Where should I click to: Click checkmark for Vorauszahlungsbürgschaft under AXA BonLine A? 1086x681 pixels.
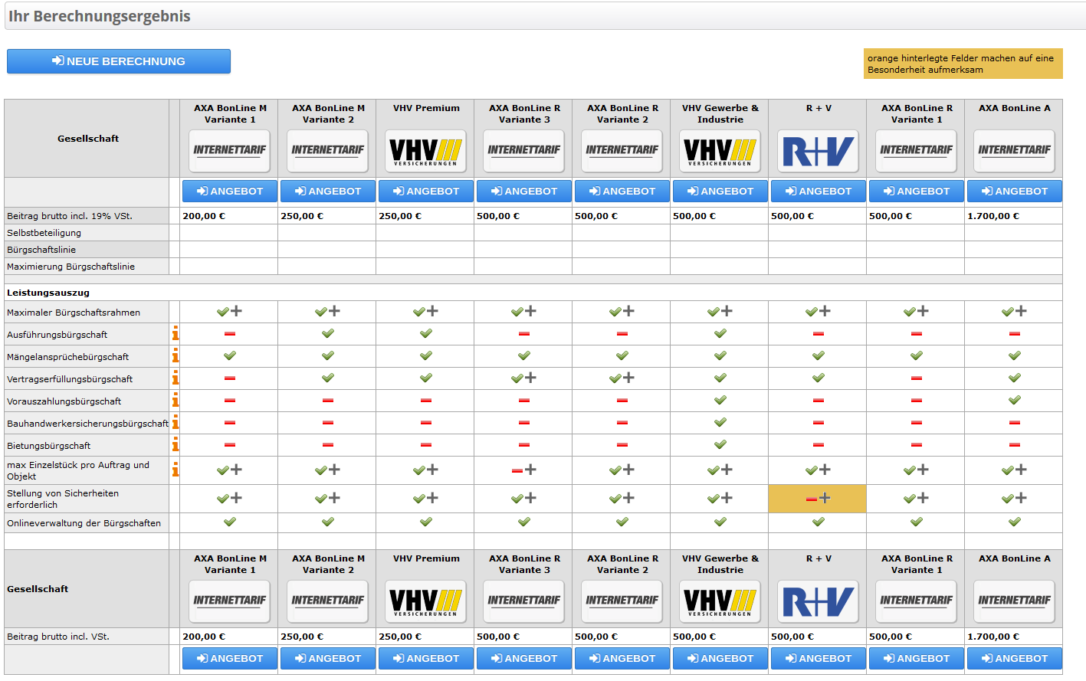[x=1015, y=400]
